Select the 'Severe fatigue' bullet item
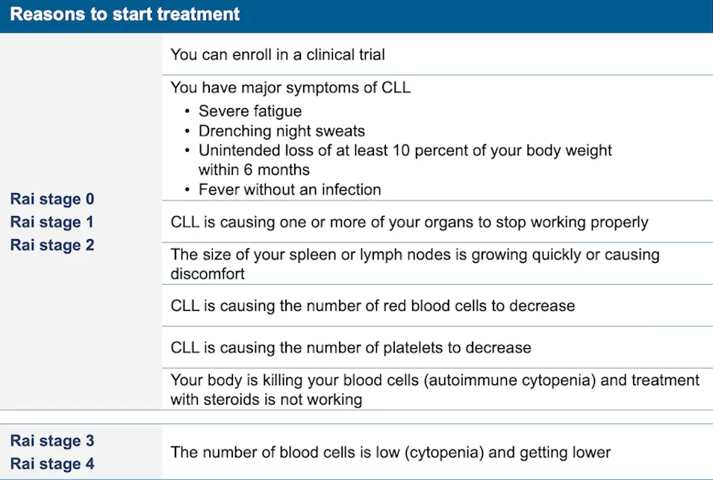The image size is (713, 480). click(x=249, y=112)
